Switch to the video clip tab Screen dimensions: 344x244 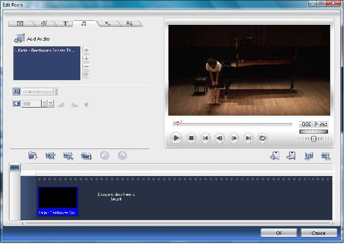(x=20, y=23)
